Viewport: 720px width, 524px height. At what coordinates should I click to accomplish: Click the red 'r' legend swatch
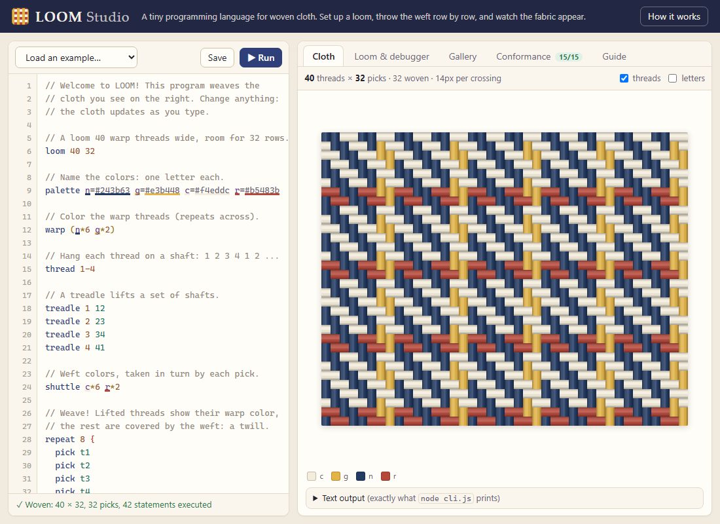pos(386,476)
